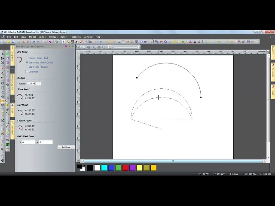Image resolution: width=275 pixels, height=206 pixels.
Task: Open the Toolpaths menu
Action: (x=76, y=37)
